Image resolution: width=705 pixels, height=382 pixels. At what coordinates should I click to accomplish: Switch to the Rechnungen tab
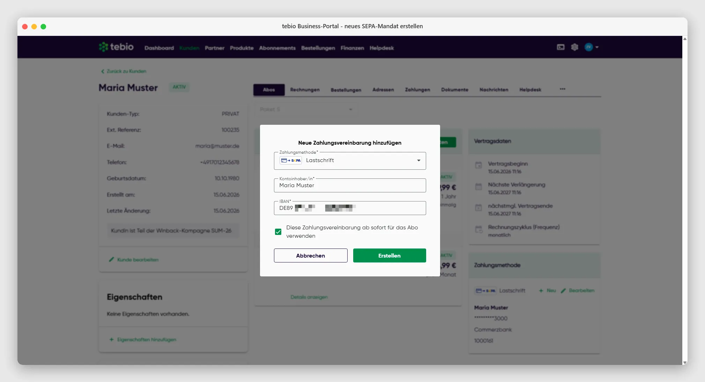(305, 90)
